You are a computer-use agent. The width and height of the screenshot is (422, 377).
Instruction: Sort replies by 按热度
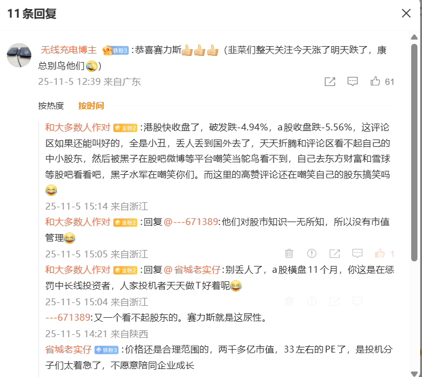click(x=51, y=106)
